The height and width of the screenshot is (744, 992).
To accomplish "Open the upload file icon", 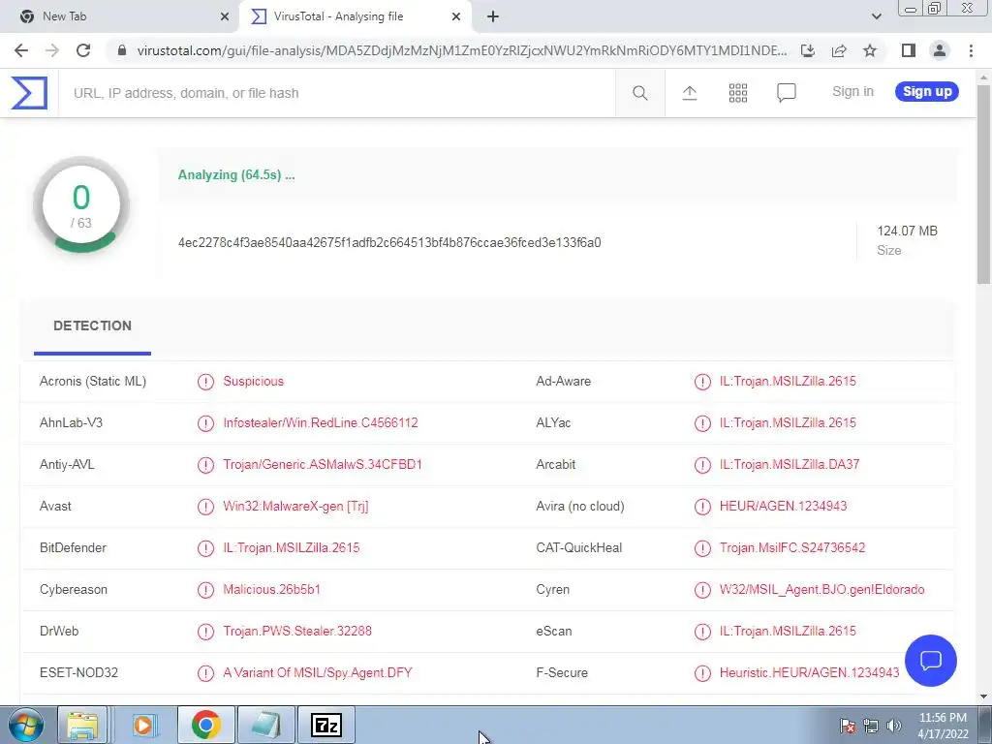I will [x=690, y=93].
